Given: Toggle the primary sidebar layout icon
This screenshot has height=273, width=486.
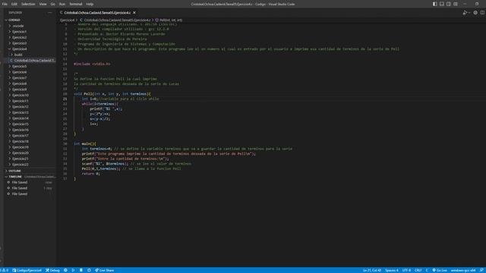Looking at the screenshot, I should click(435, 4).
